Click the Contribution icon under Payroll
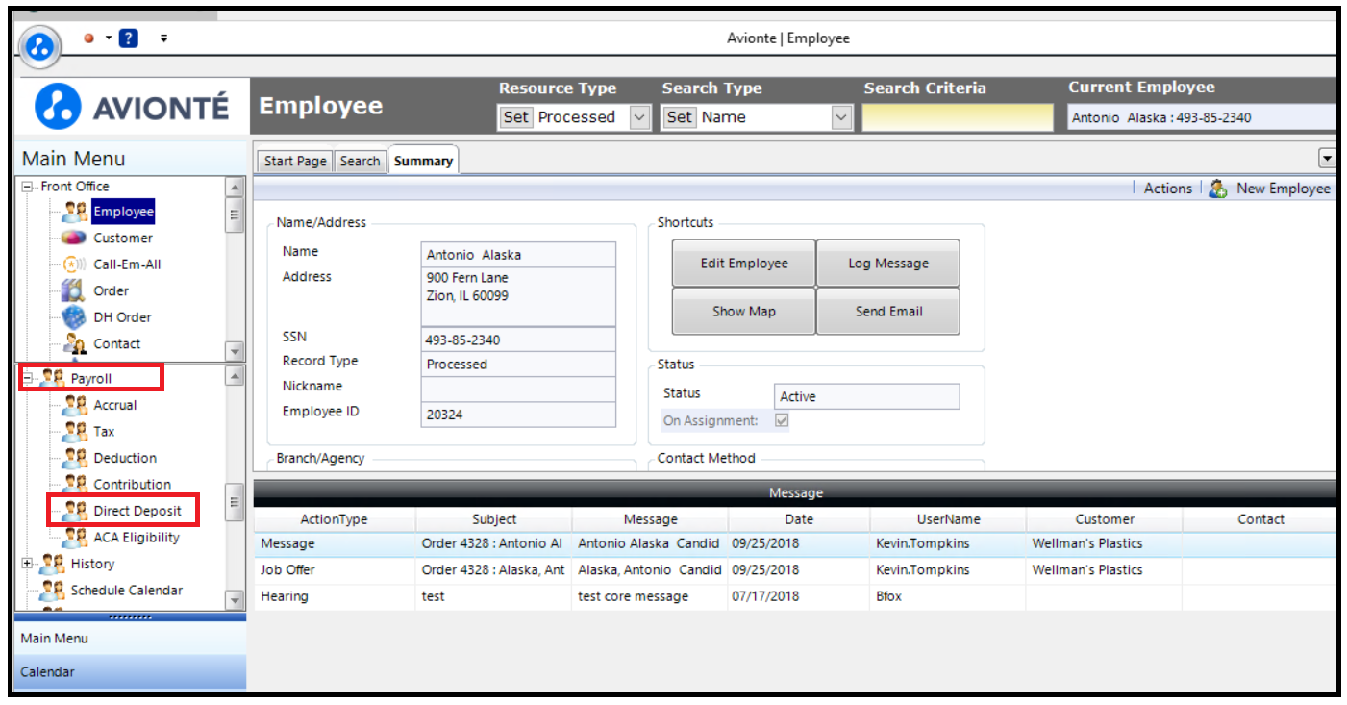Viewport: 1347px width, 705px height. coord(75,484)
